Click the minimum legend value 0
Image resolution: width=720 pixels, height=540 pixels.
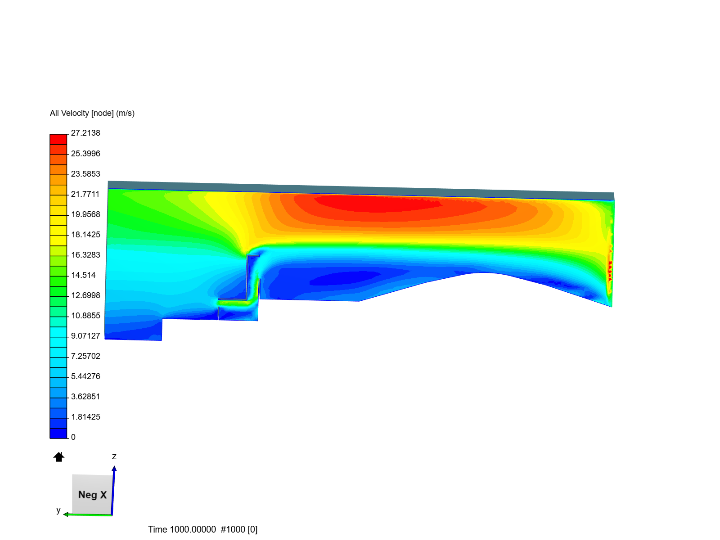(x=73, y=437)
